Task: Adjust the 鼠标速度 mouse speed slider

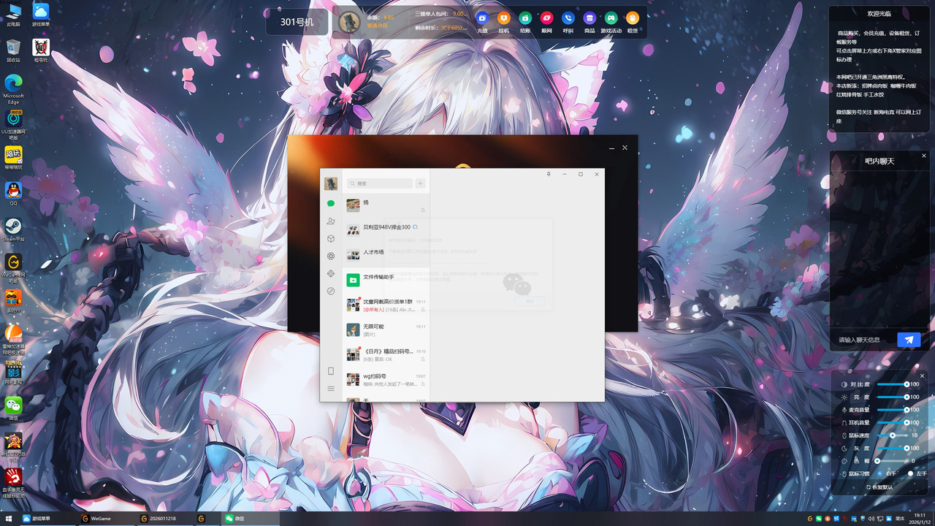Action: (893, 435)
